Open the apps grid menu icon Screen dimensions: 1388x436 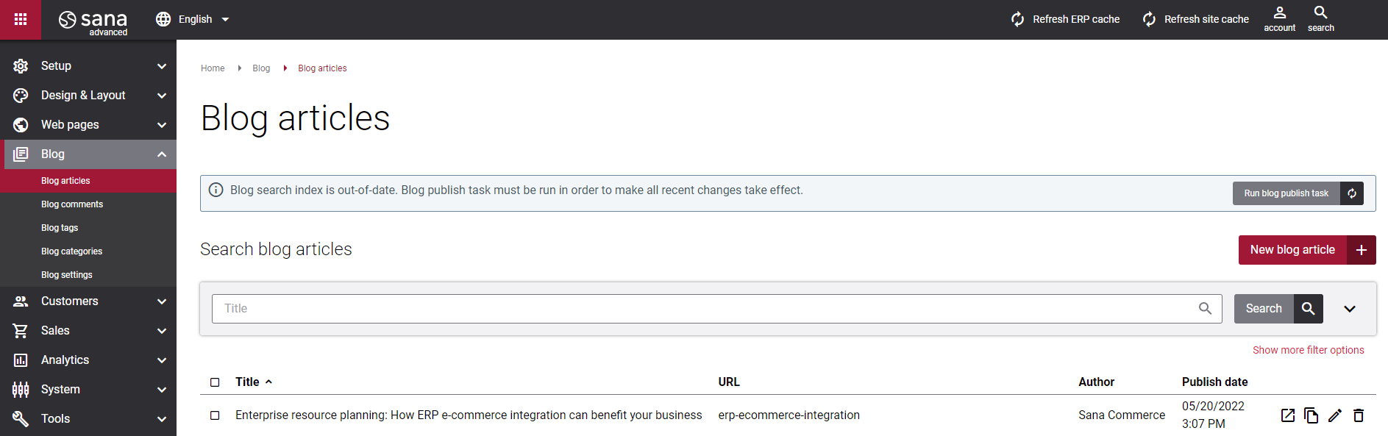point(21,19)
